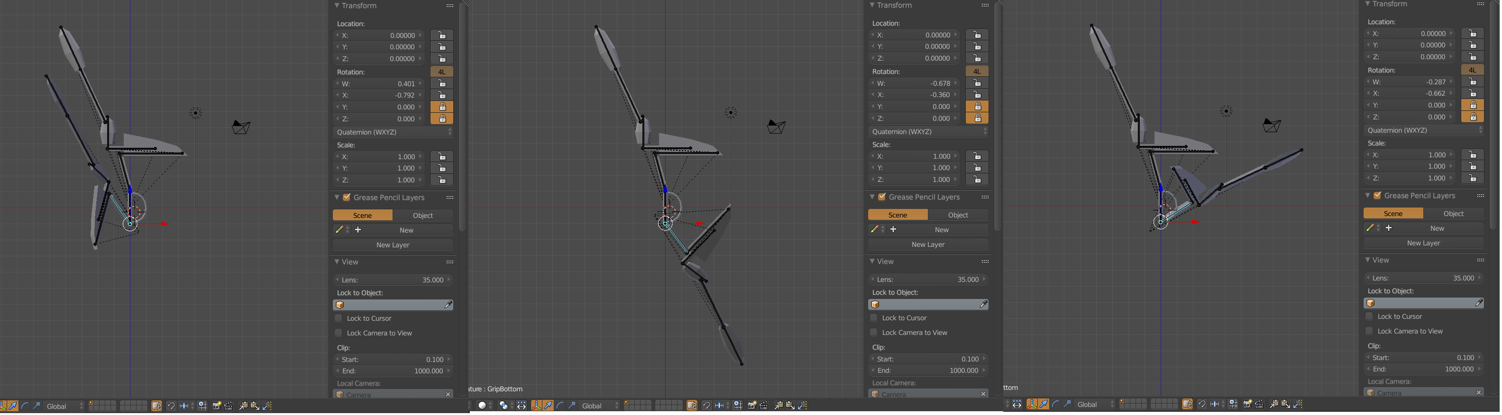Select Object tab in middle Grease Pencil panel

click(x=959, y=215)
